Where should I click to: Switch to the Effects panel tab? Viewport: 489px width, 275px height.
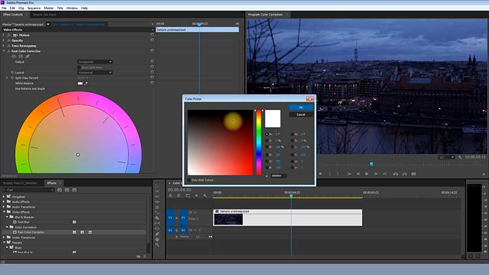pyautogui.click(x=52, y=183)
